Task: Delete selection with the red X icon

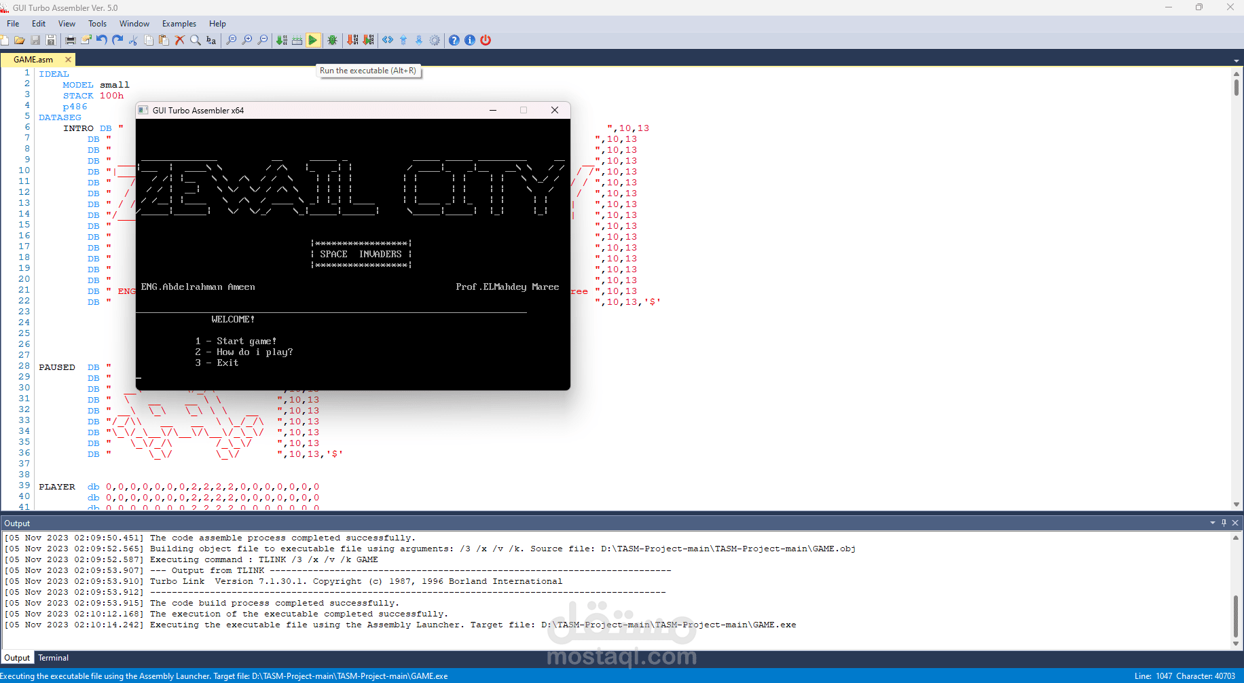Action: 180,41
